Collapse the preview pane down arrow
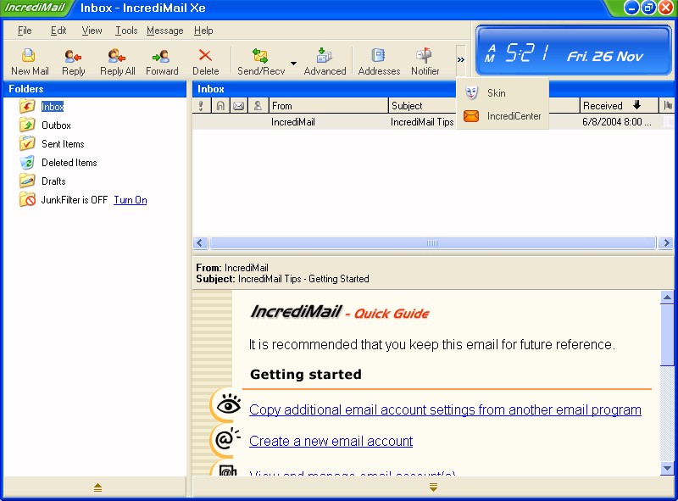Viewport: 678px width, 501px height. tap(433, 487)
